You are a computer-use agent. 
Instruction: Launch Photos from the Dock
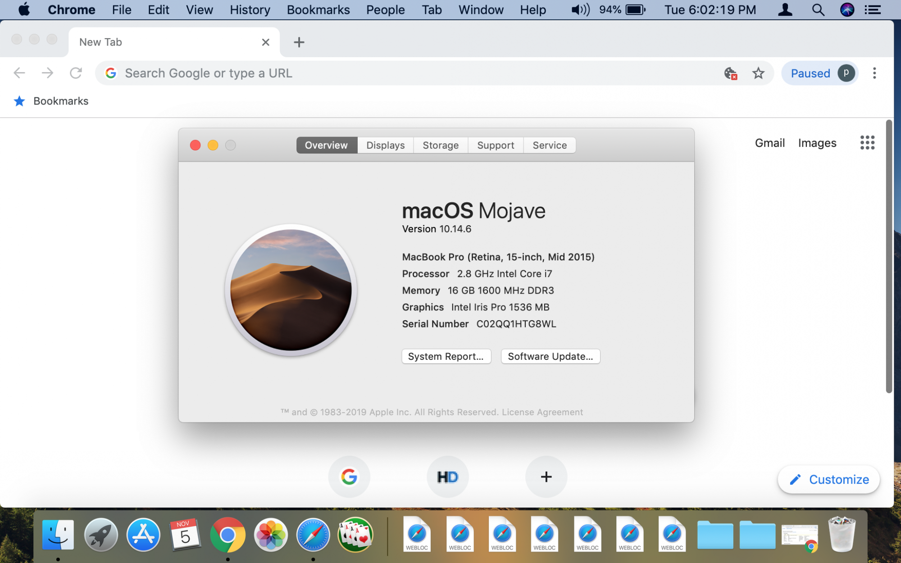(270, 535)
